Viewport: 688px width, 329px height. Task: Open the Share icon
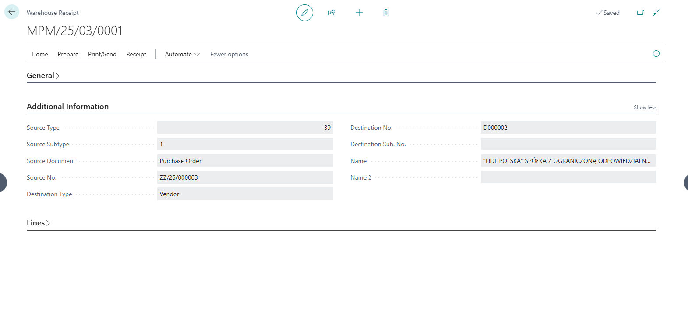point(332,13)
